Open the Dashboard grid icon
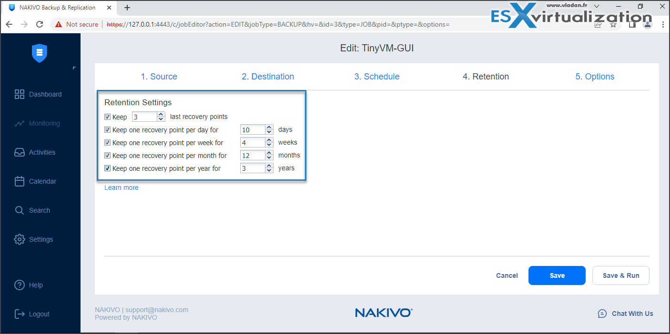The height and width of the screenshot is (334, 670). pos(20,94)
